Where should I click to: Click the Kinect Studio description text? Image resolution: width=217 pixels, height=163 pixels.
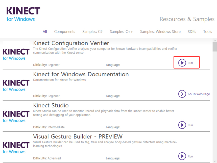click(104, 113)
